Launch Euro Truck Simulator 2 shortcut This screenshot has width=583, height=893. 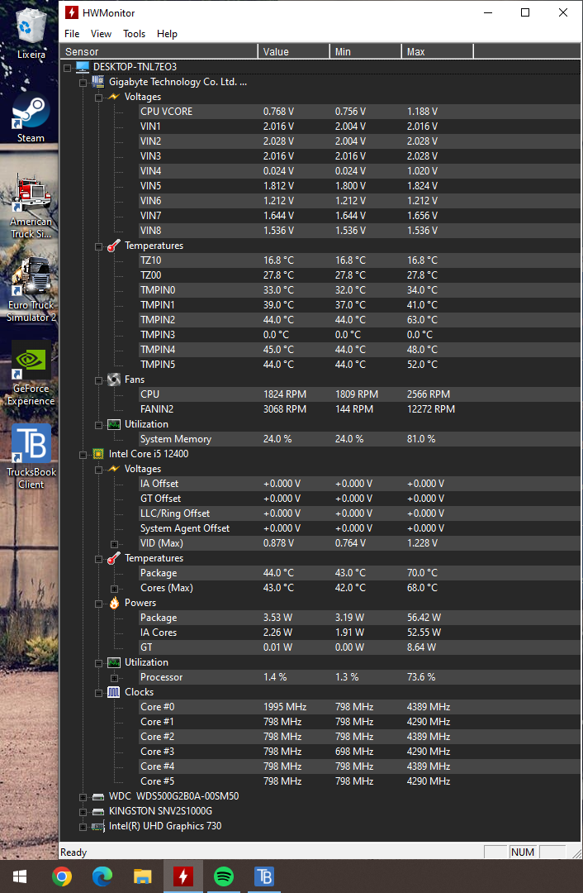(31, 289)
